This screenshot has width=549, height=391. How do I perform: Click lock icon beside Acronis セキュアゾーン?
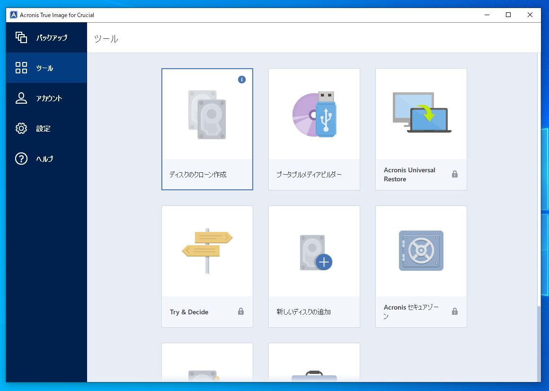(454, 311)
